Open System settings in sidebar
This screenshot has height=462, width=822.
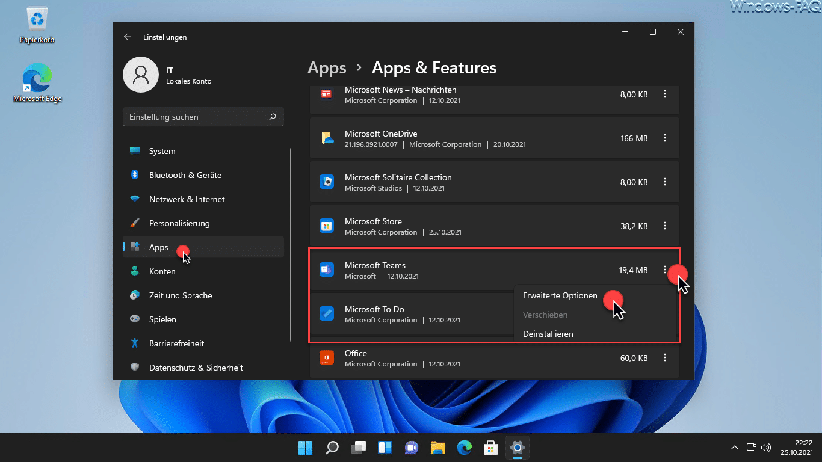[x=203, y=151]
